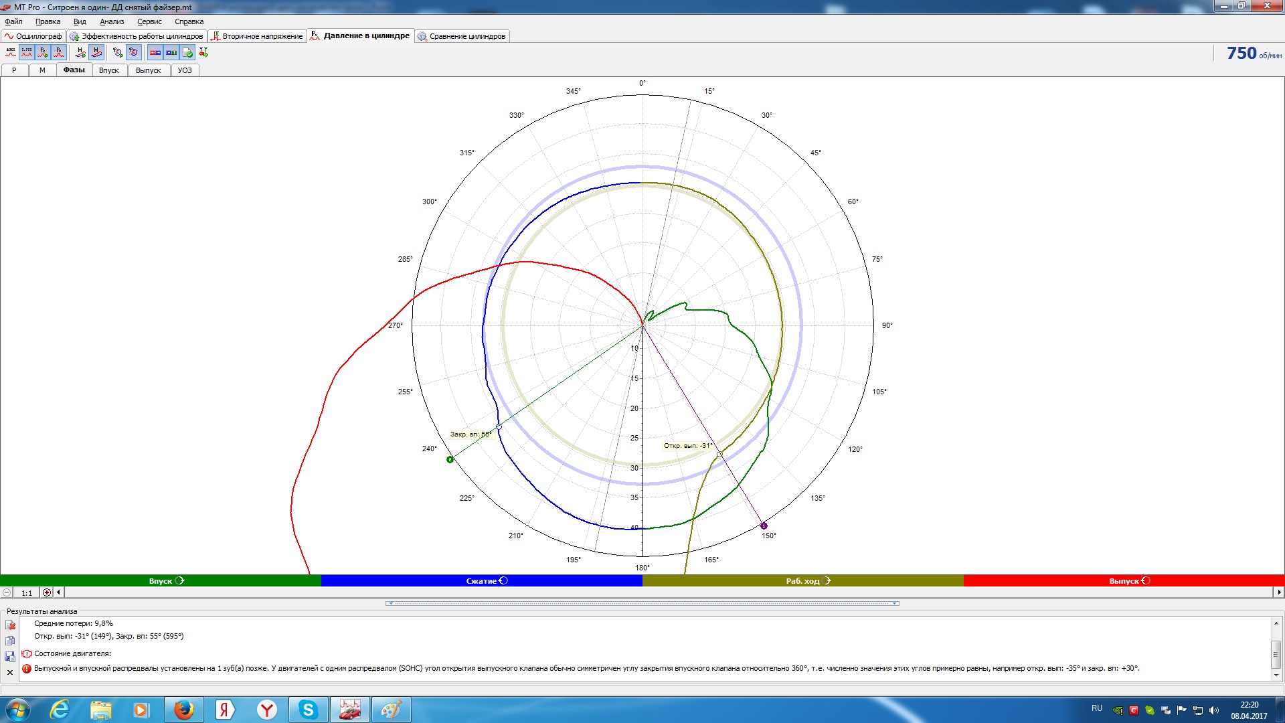The image size is (1285, 723).
Task: Click the NVIDIA tray icon
Action: pyautogui.click(x=1118, y=710)
